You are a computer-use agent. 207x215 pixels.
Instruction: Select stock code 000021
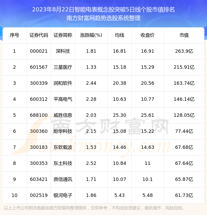[39, 51]
